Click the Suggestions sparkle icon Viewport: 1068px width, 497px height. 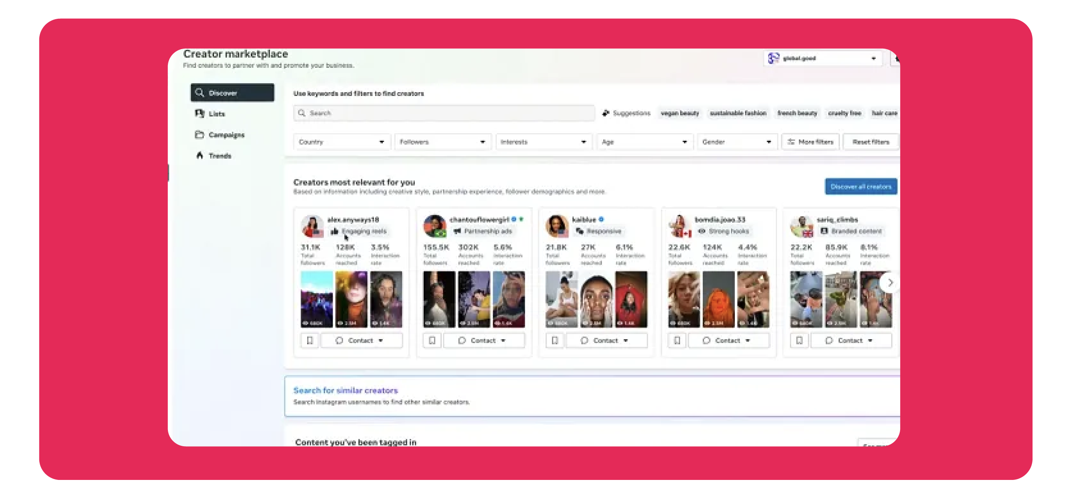606,113
